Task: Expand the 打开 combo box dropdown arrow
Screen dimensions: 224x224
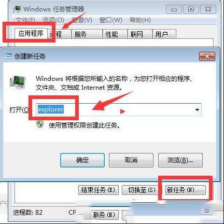Action: pyautogui.click(x=197, y=110)
